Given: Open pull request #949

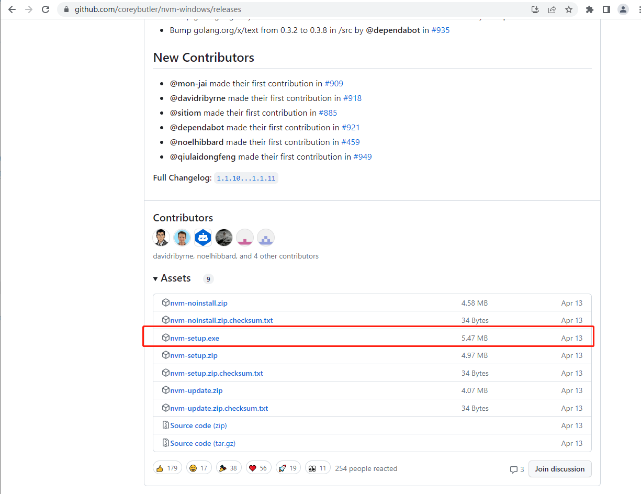Looking at the screenshot, I should (363, 156).
